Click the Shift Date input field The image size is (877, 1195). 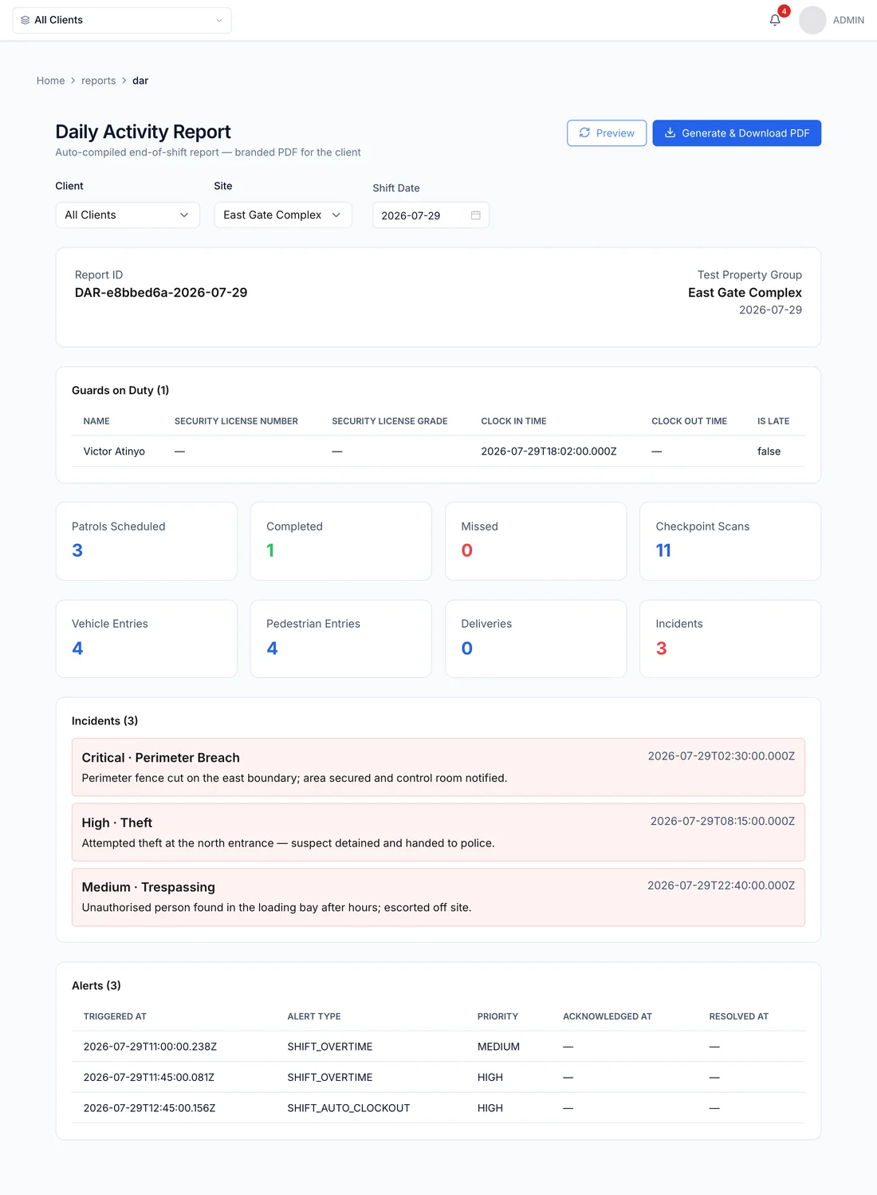(431, 215)
